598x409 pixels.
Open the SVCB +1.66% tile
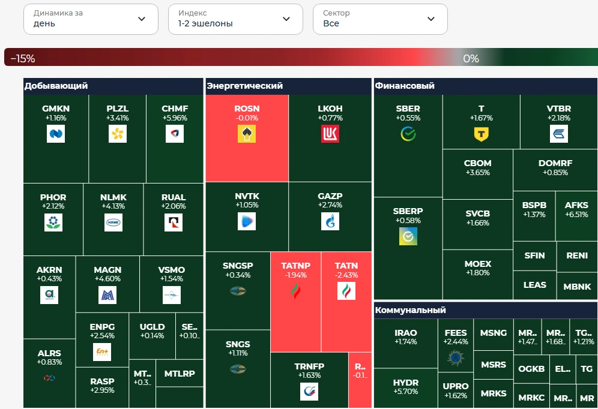click(477, 224)
